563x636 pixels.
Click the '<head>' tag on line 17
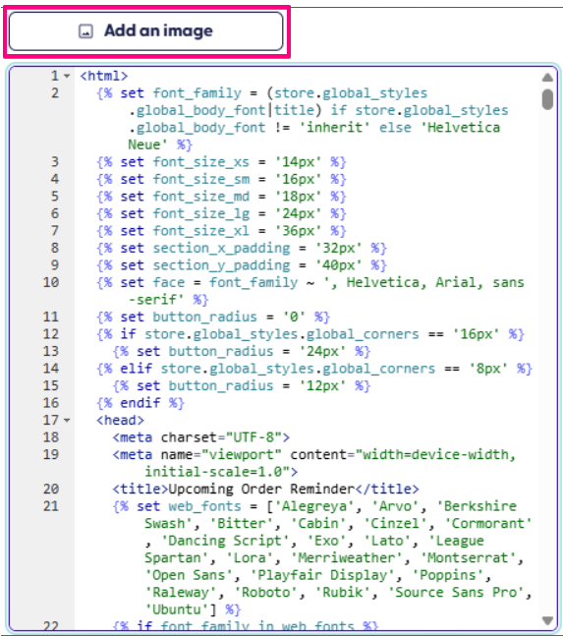click(120, 420)
